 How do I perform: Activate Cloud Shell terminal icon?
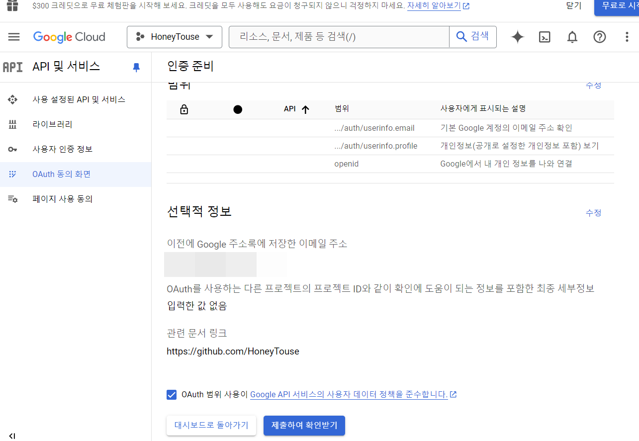pos(545,37)
